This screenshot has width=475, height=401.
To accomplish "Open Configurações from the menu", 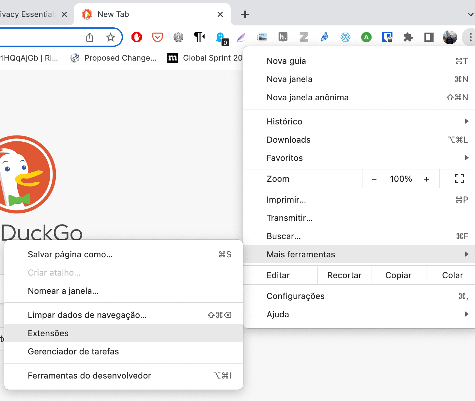I will pyautogui.click(x=359, y=296).
